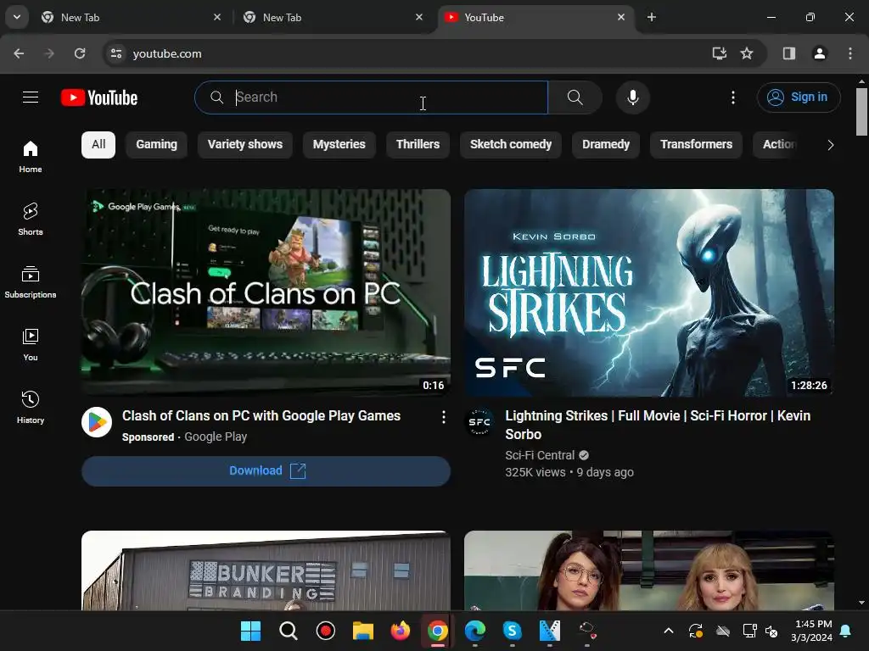
Task: Click the muted volume tray icon
Action: (x=771, y=631)
